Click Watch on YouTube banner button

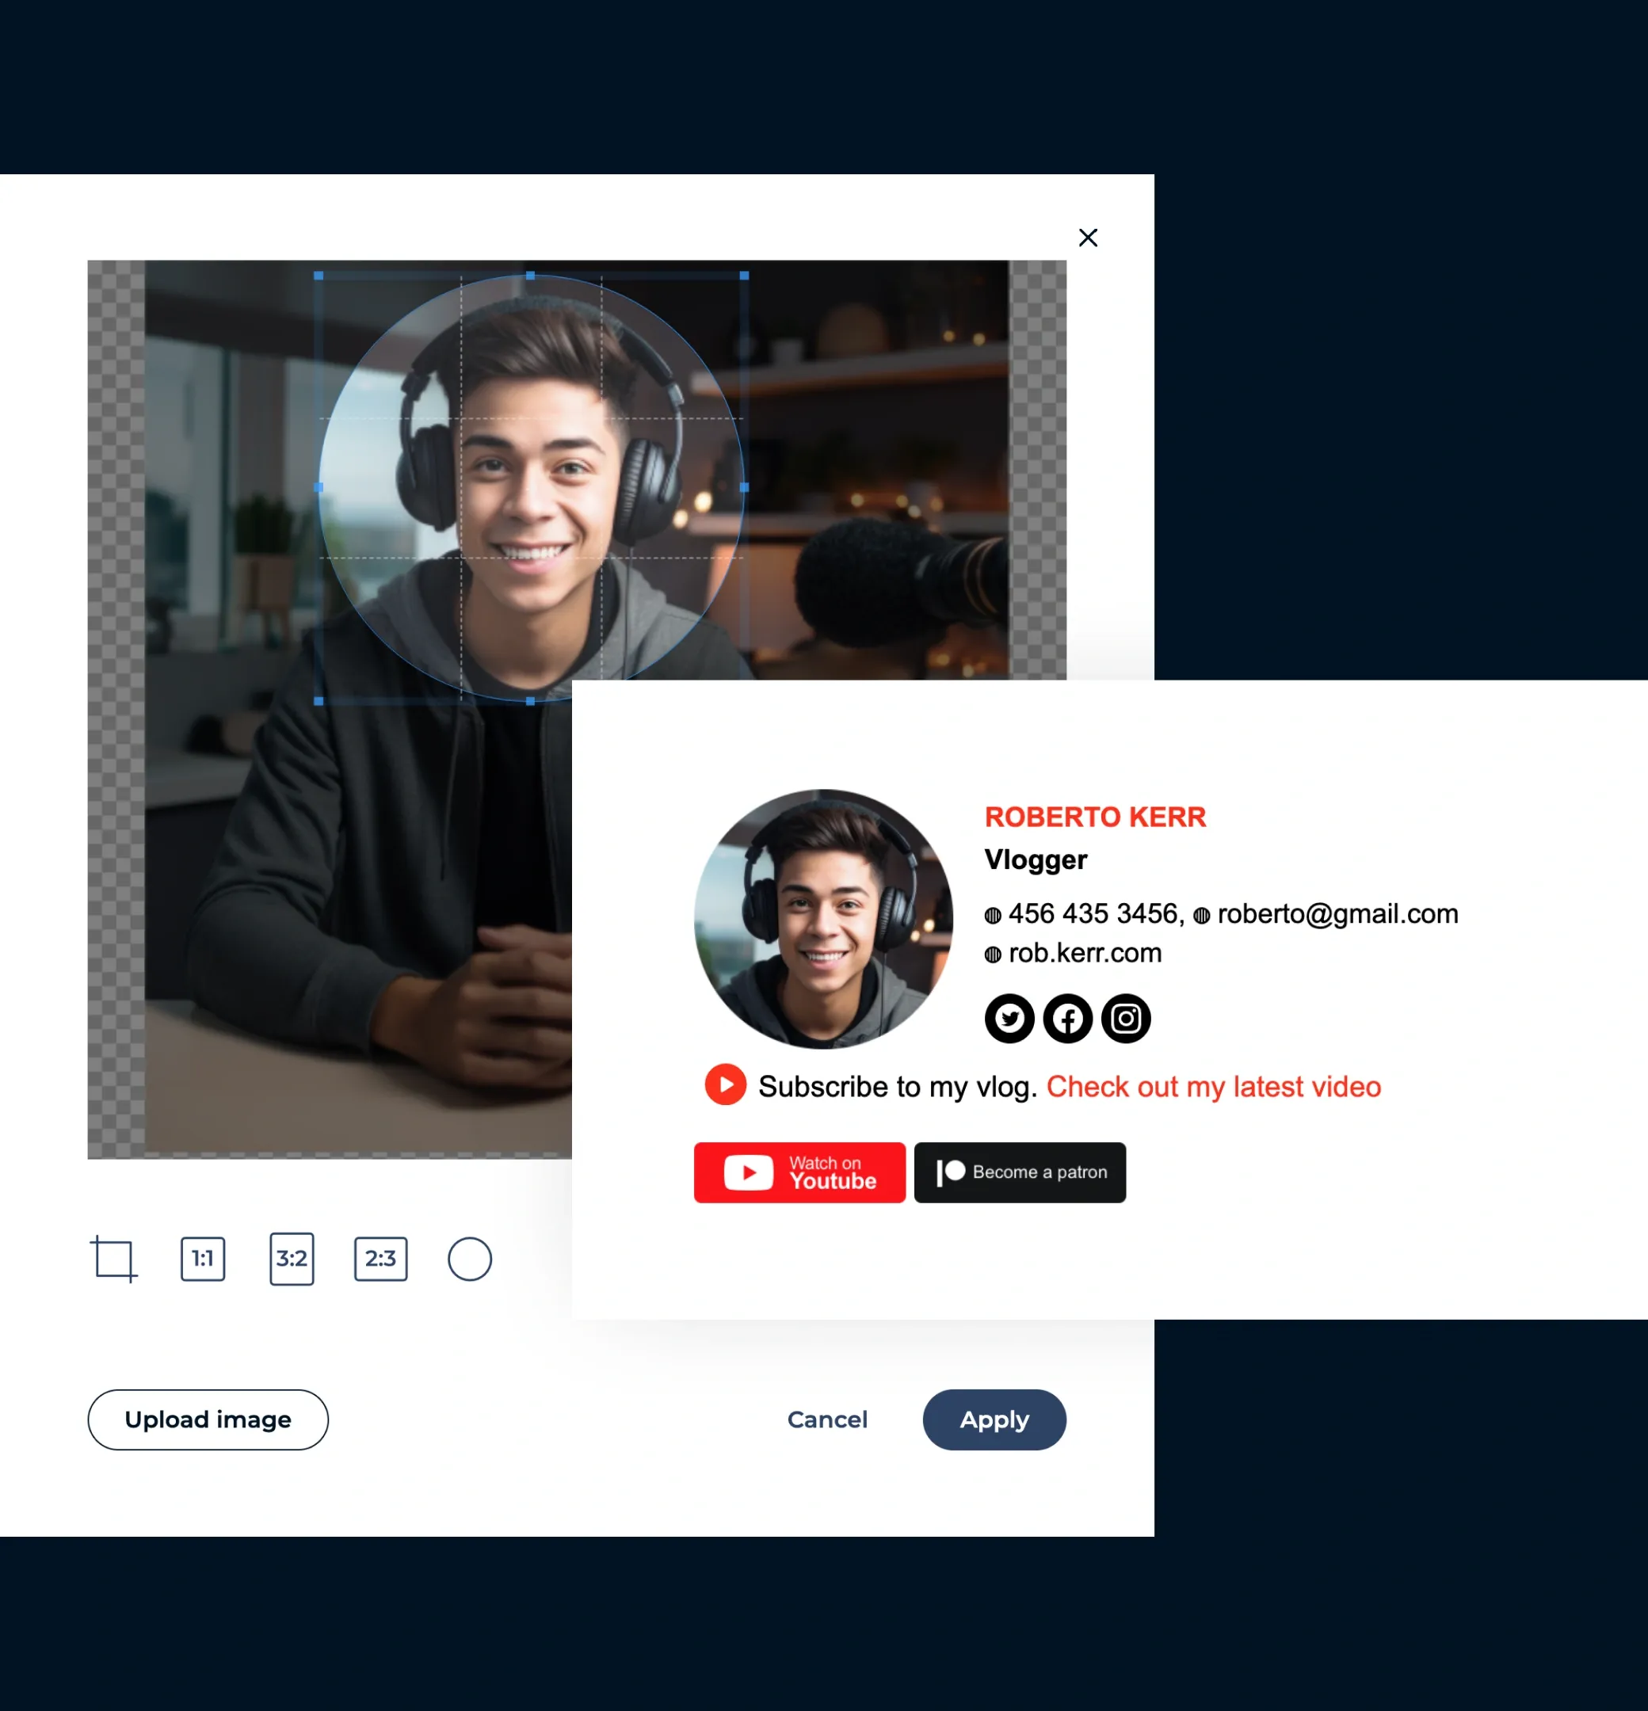pos(800,1172)
